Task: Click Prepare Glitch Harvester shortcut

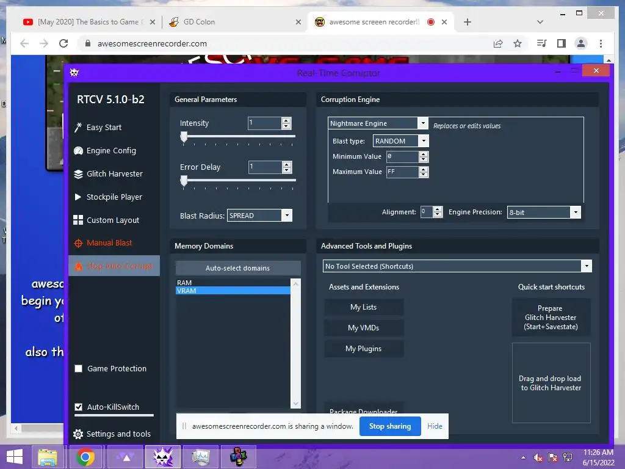Action: (x=551, y=318)
